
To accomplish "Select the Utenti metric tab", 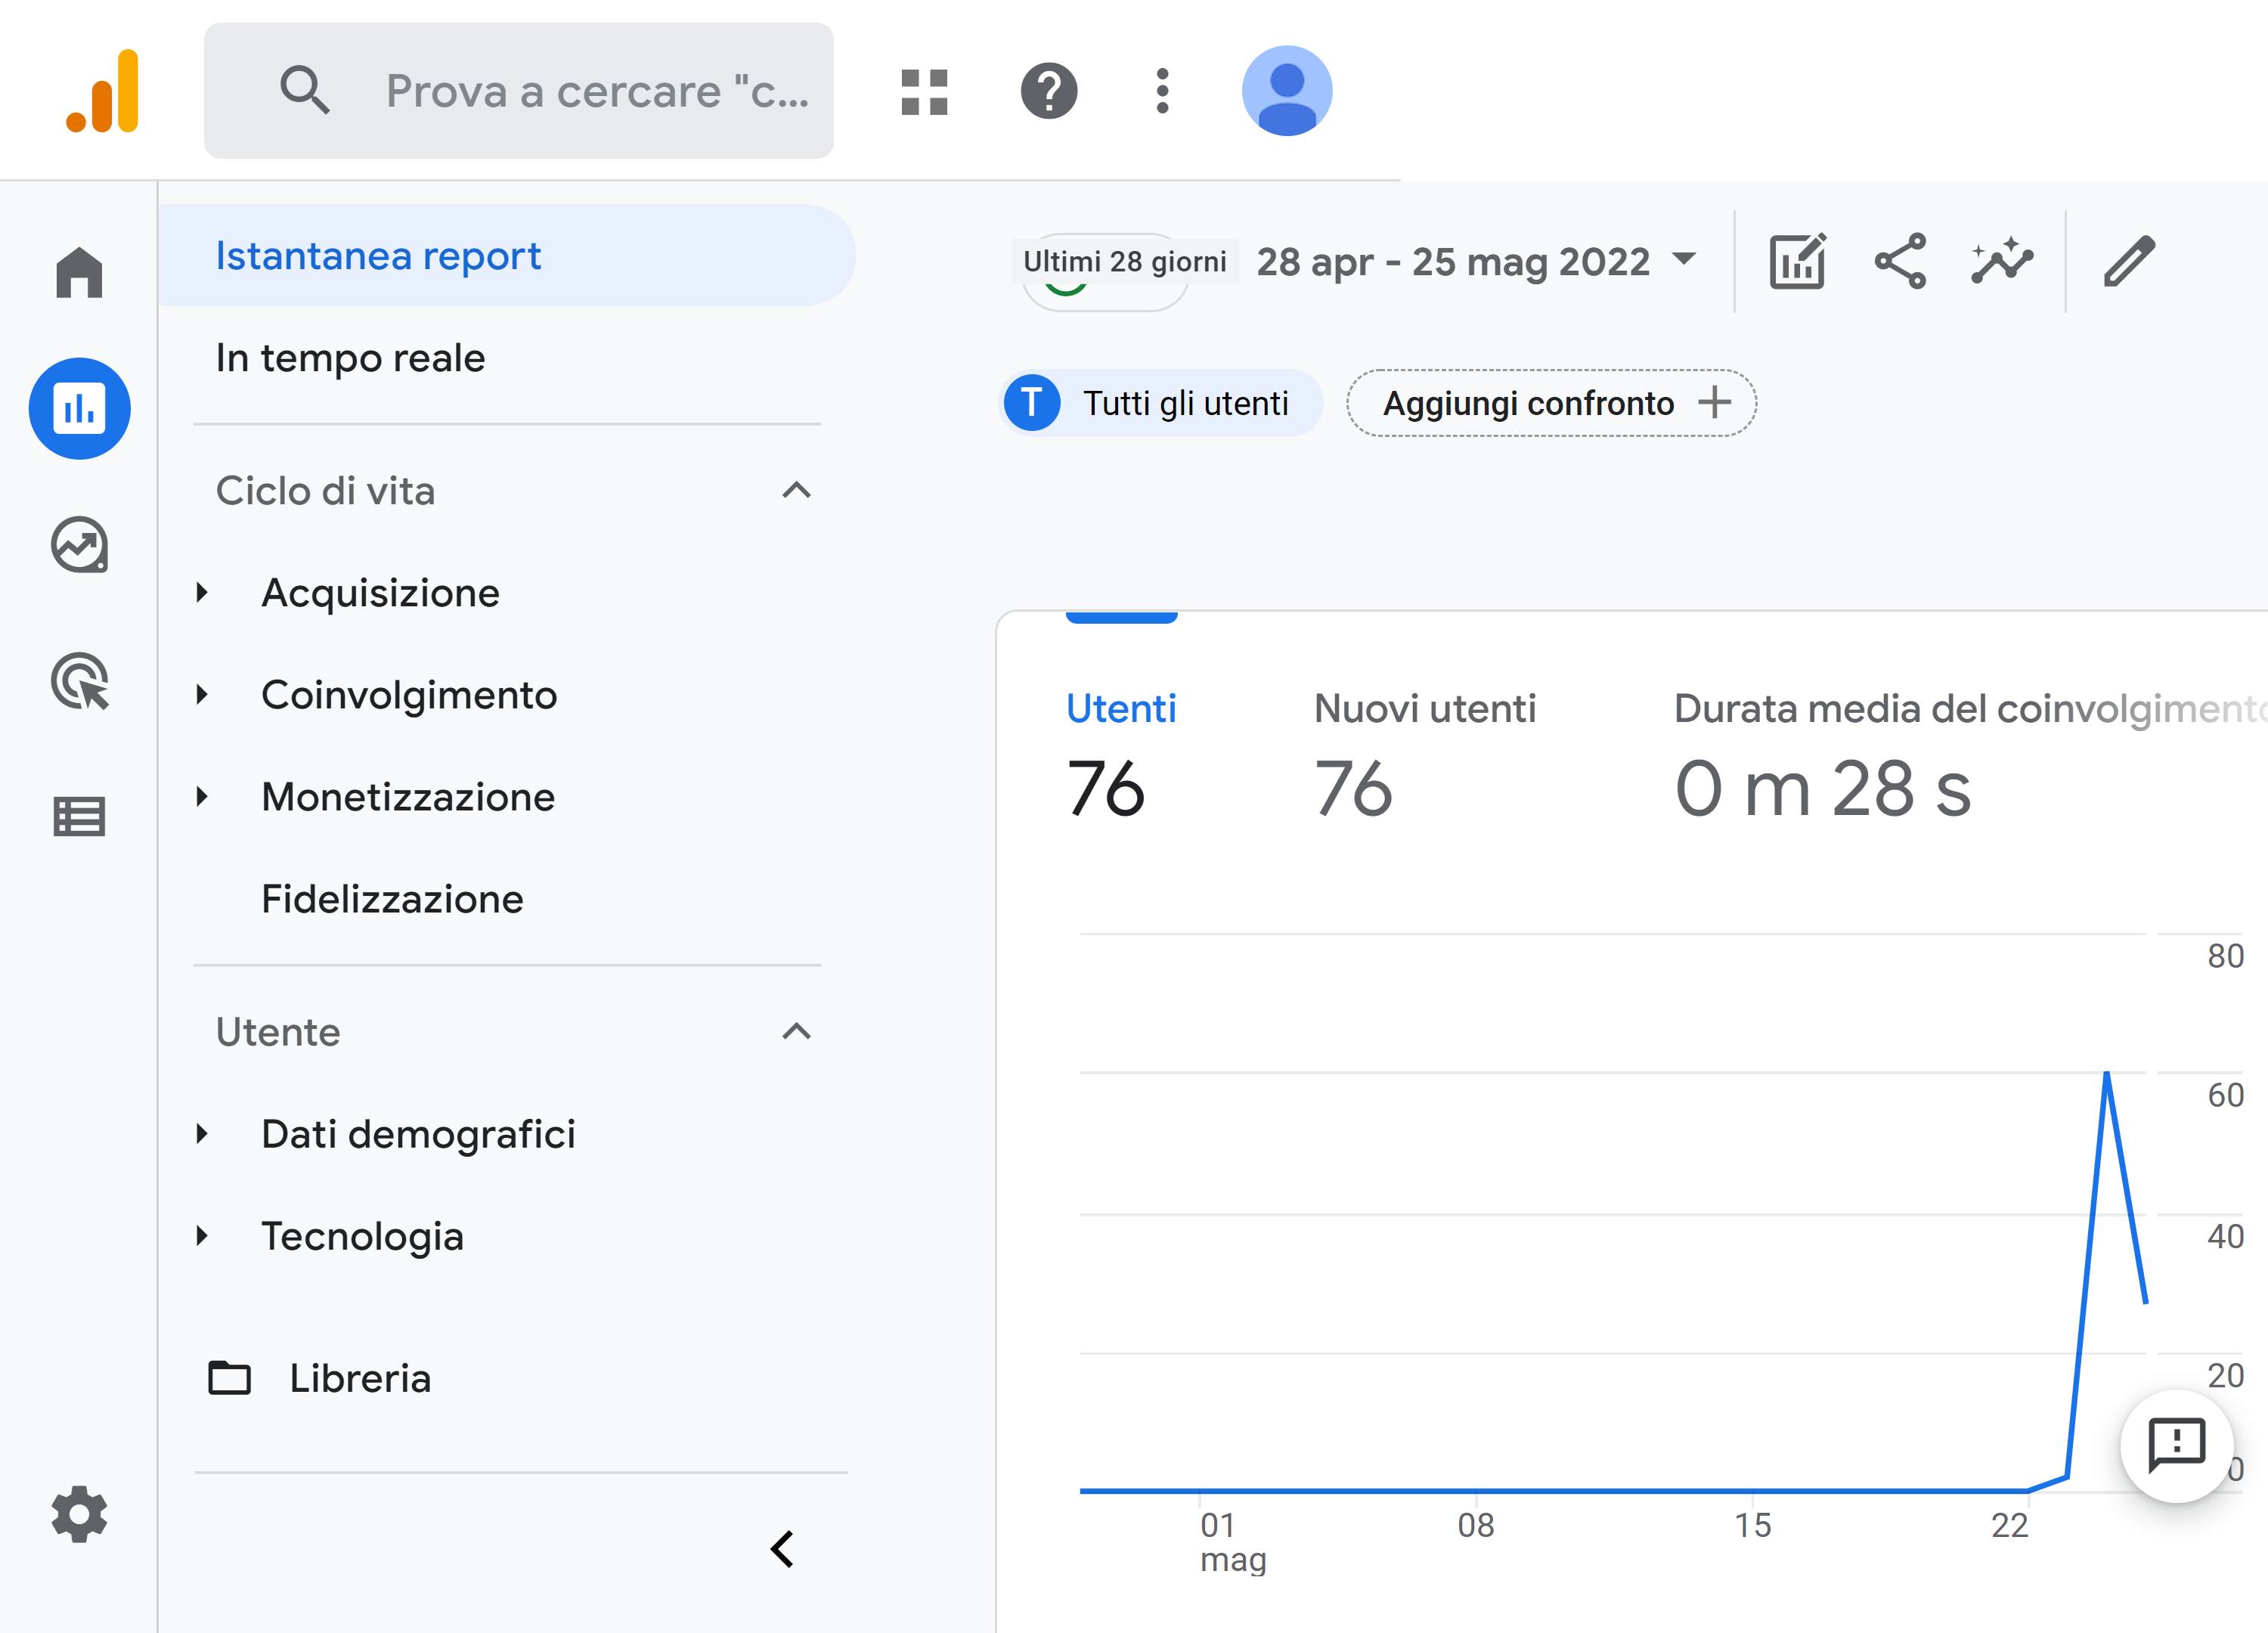I will (x=1121, y=755).
